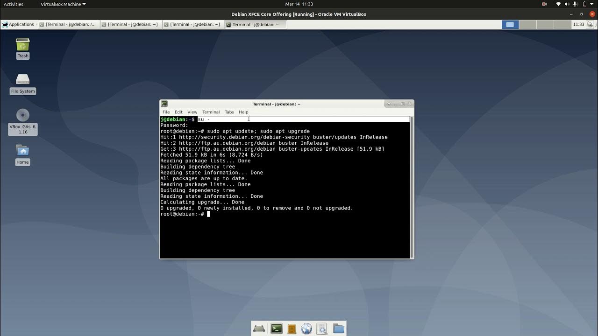Image resolution: width=598 pixels, height=336 pixels.
Task: Click the 'Calculating upgrade... Done' line
Action: (x=202, y=202)
